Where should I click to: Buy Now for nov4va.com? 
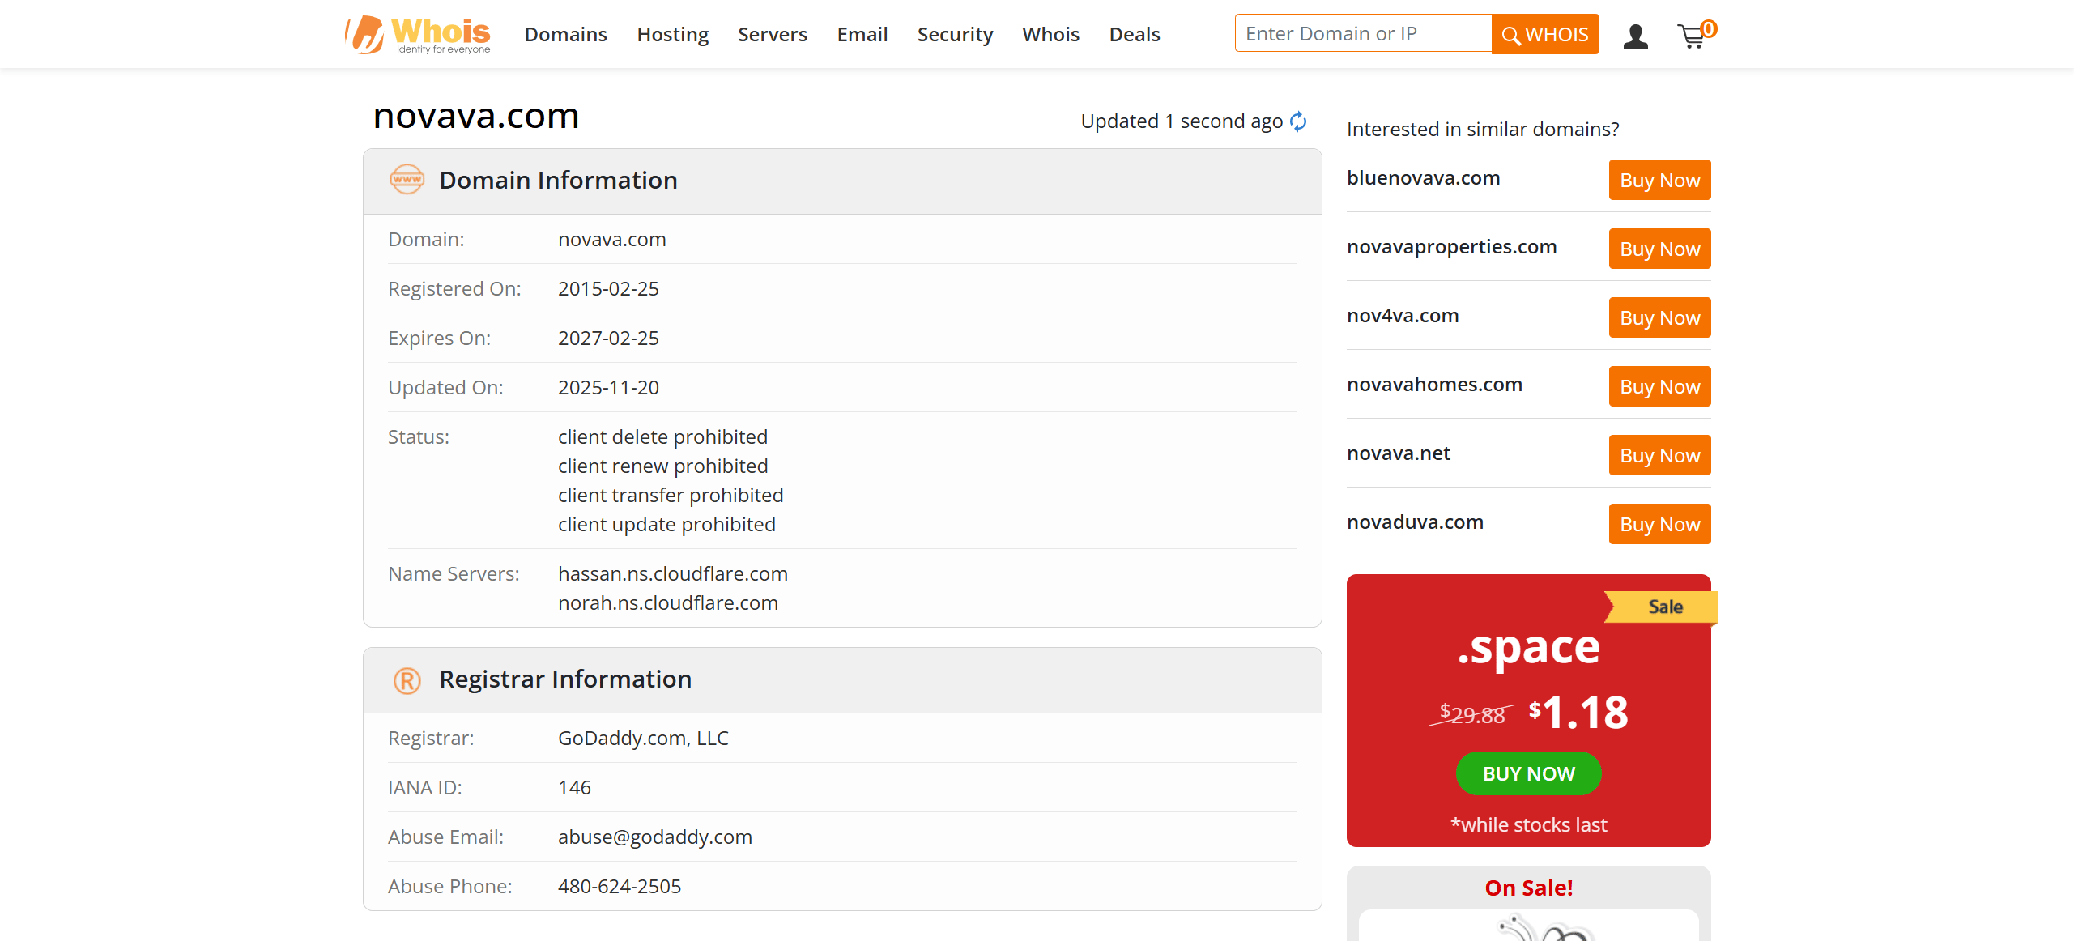1659,317
